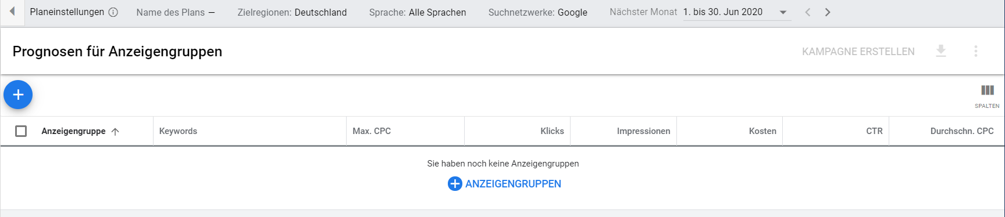Sort table by Klicks column header
The image size is (1005, 217).
point(552,131)
